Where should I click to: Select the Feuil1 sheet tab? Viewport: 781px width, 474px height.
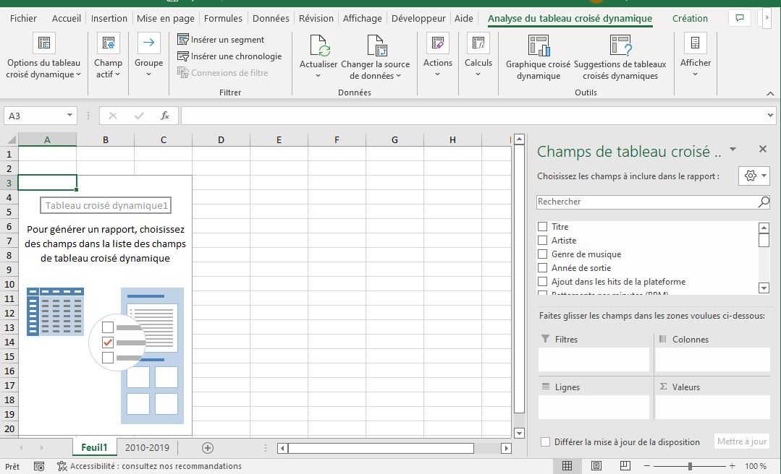(x=94, y=448)
